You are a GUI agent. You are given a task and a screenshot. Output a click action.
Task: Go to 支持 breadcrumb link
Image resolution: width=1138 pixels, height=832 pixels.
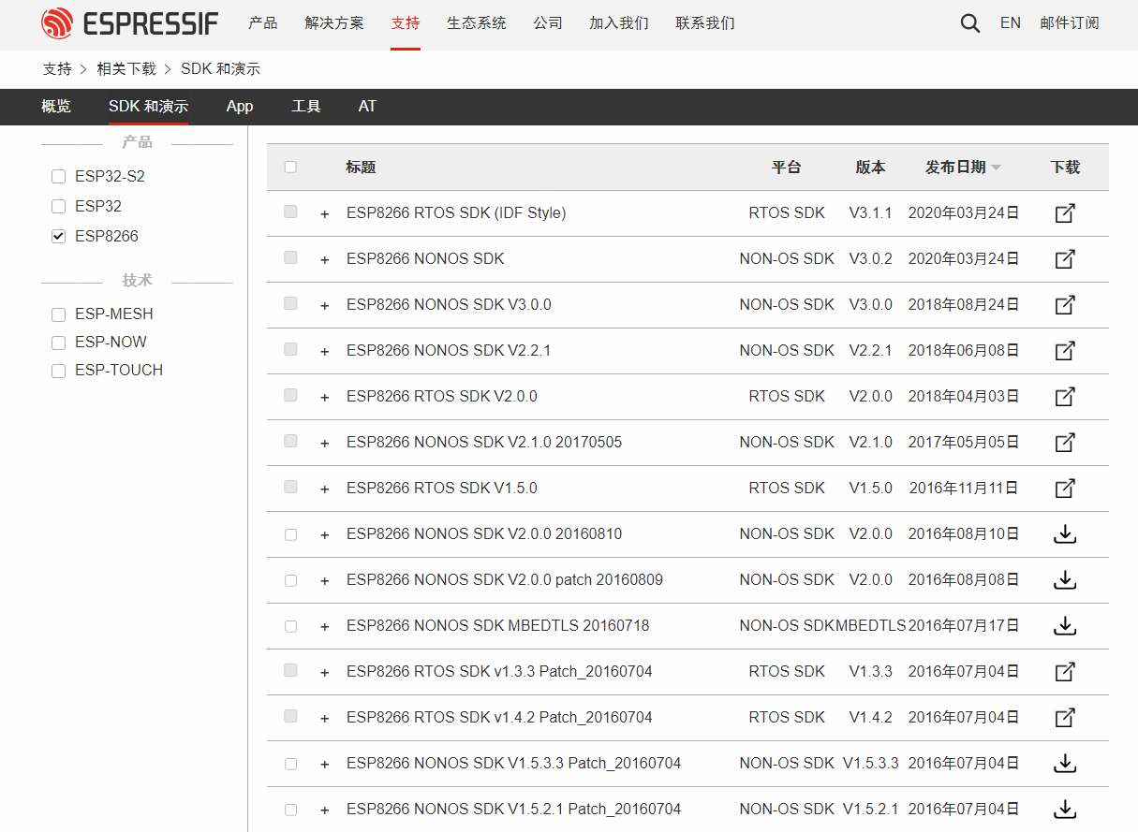(x=57, y=69)
